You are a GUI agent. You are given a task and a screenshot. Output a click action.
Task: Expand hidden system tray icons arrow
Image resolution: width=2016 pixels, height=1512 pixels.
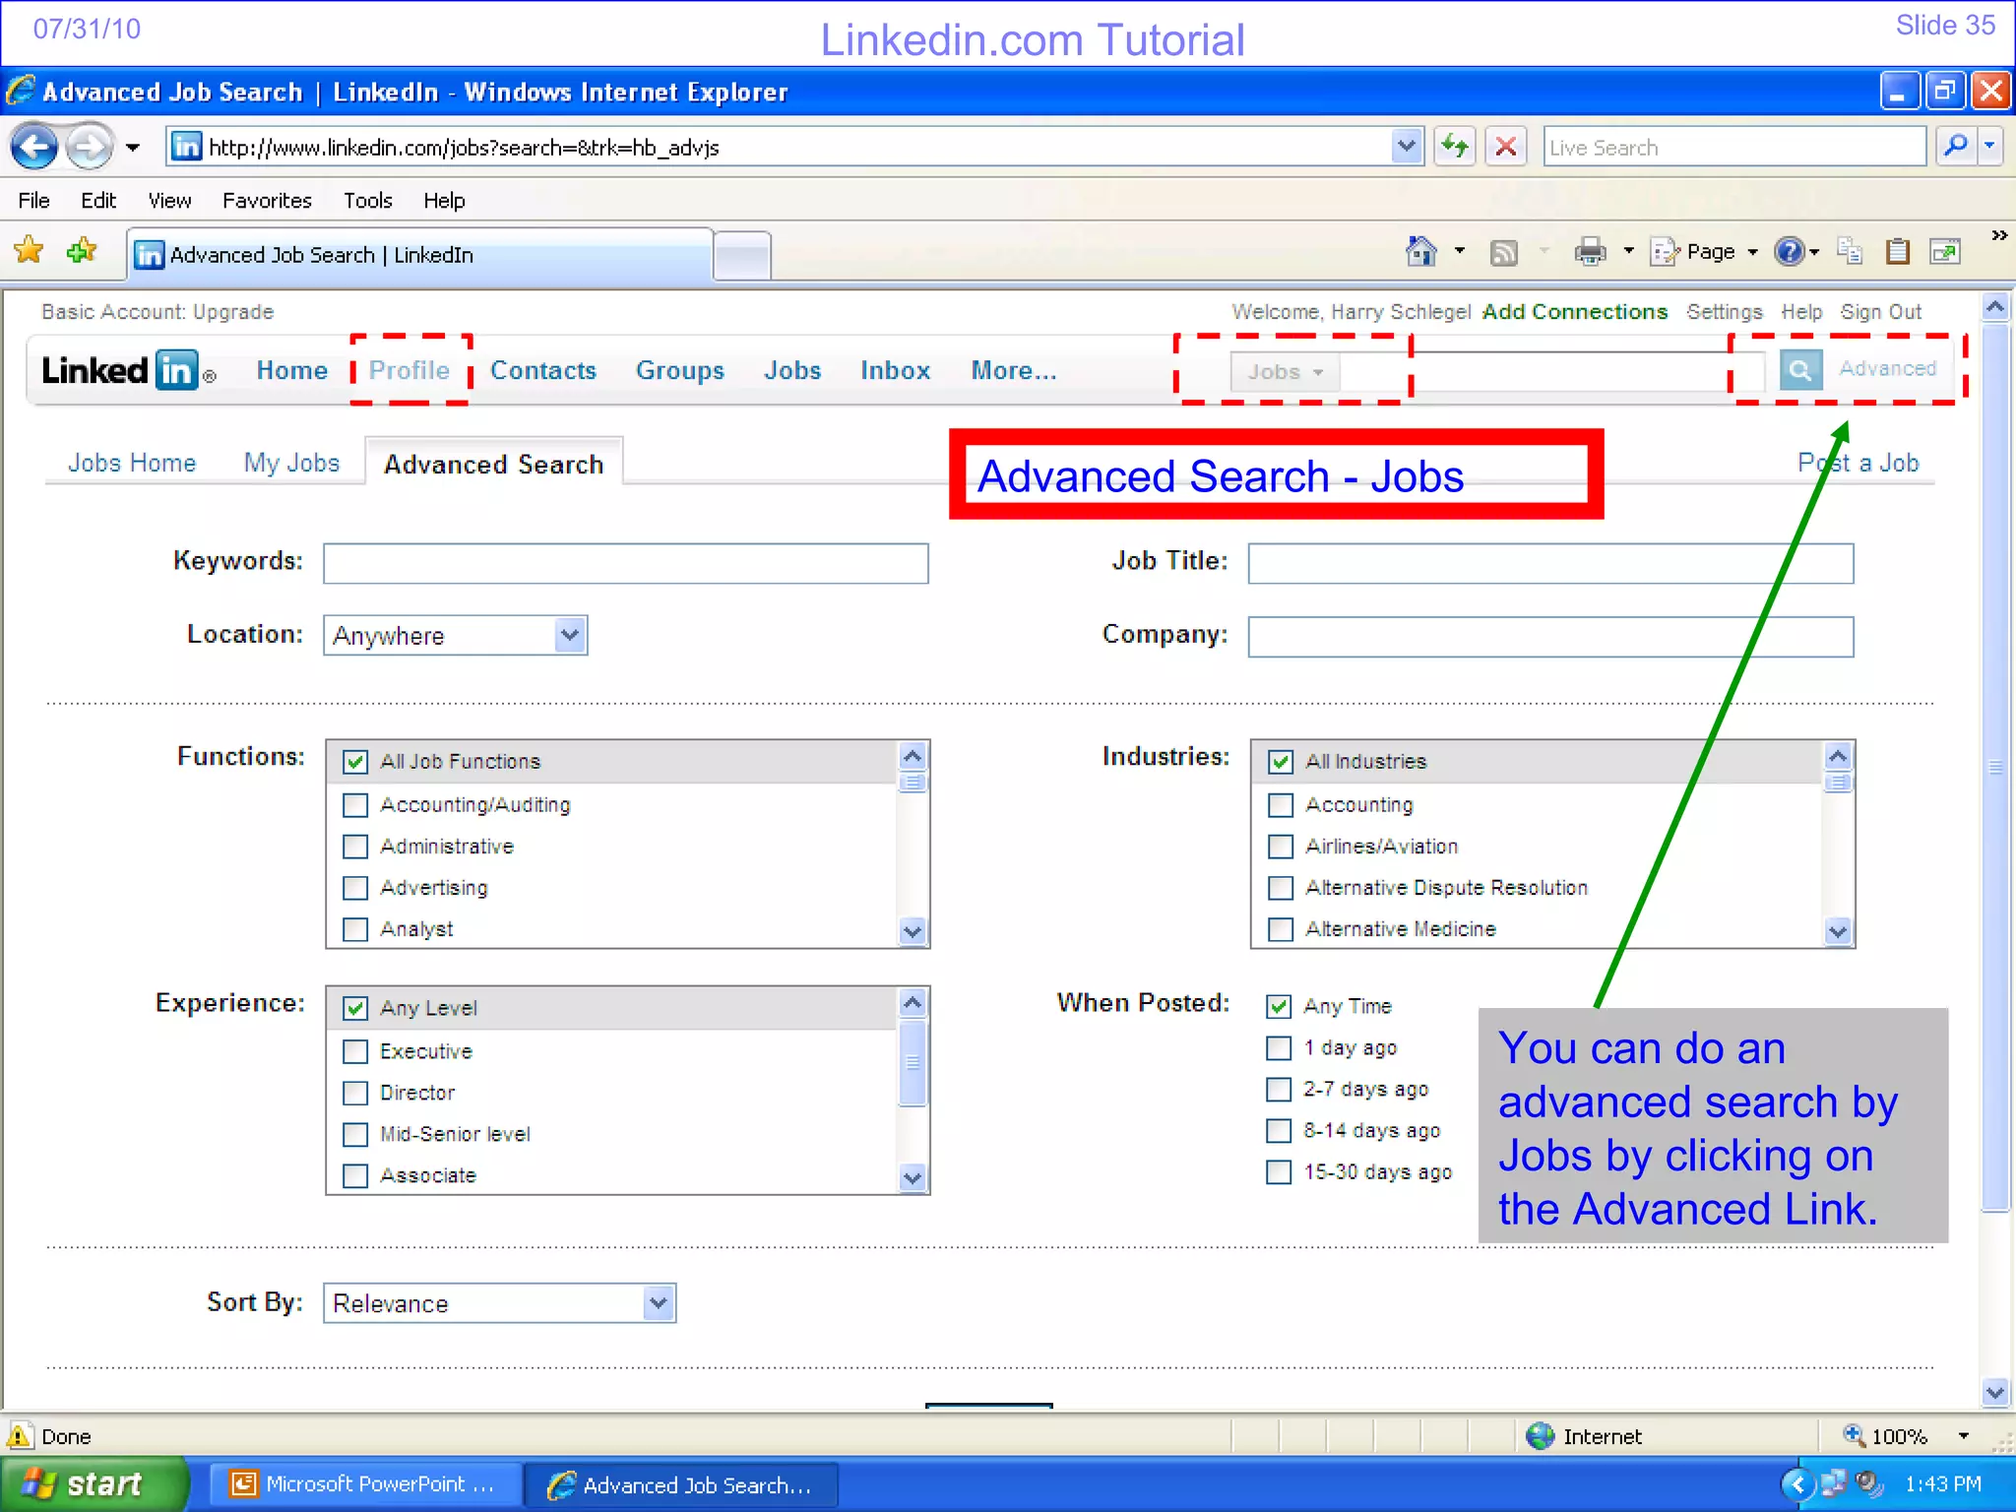point(1796,1483)
